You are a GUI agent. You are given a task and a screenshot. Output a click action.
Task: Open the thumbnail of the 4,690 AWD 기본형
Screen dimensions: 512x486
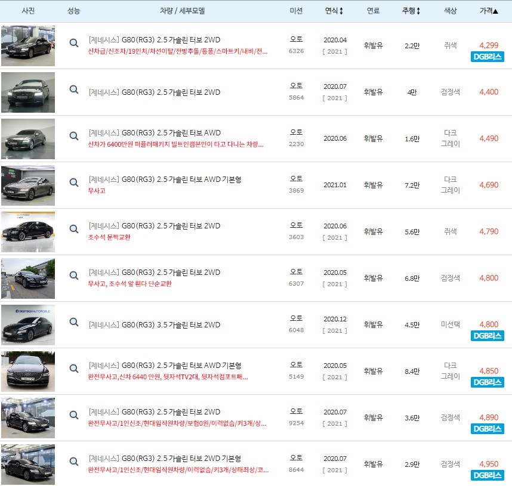[28, 185]
